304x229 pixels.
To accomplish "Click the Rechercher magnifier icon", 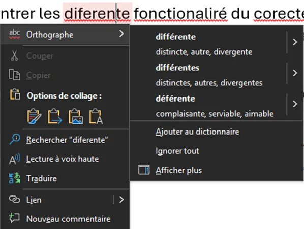I will click(x=15, y=139).
